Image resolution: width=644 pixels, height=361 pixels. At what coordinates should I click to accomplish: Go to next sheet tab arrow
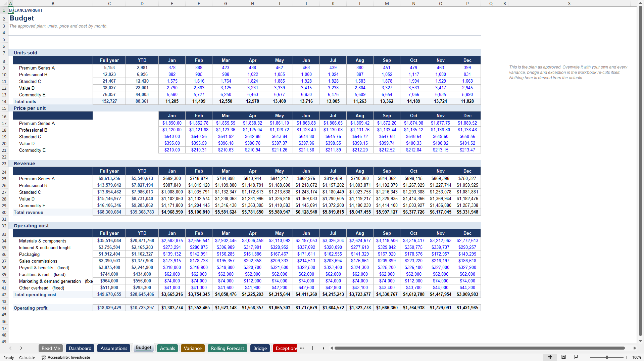point(21,348)
